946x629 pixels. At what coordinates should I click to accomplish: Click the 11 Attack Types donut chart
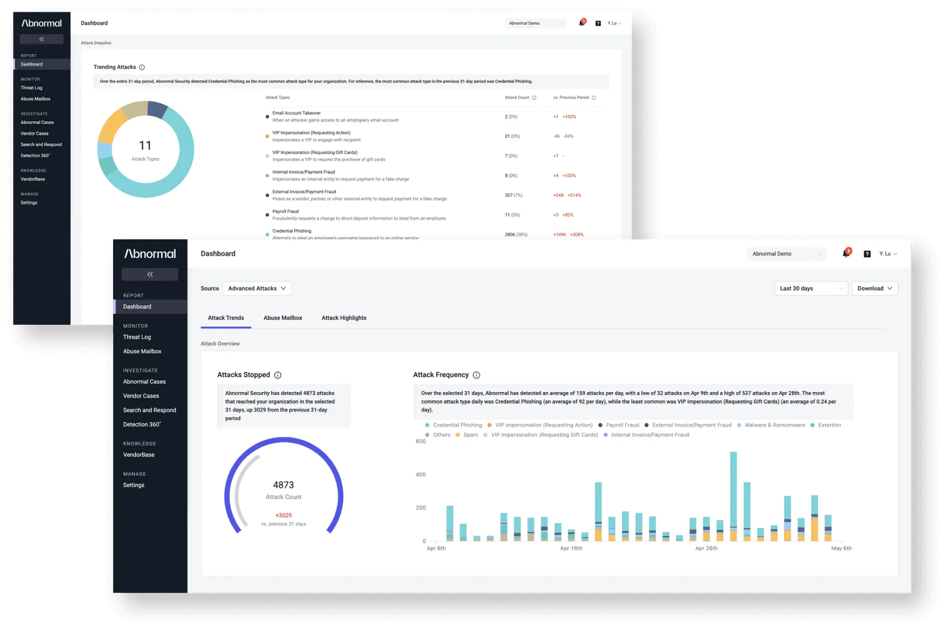tap(145, 150)
